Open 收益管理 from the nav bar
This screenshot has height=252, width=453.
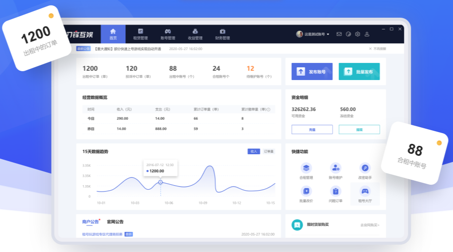click(195, 34)
